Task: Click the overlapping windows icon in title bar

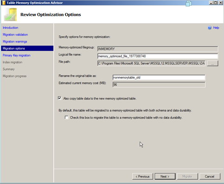Action: point(189,3)
